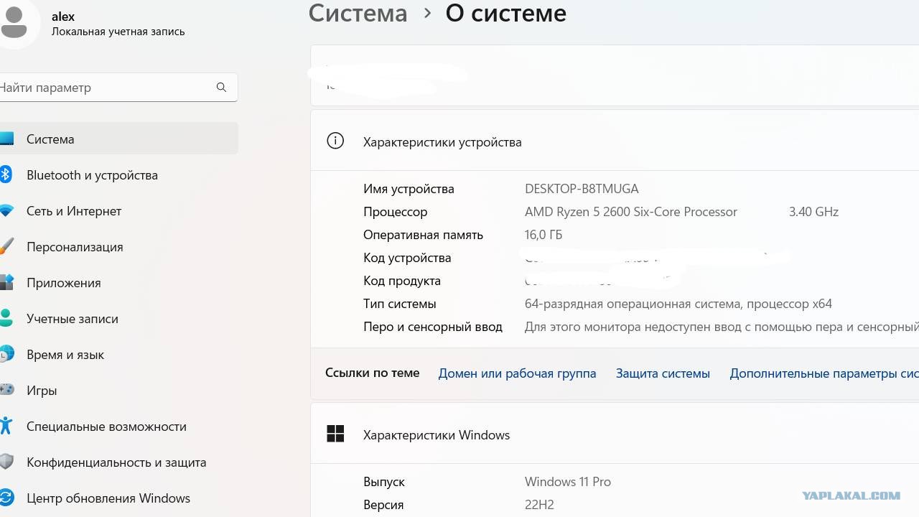Click the Код устройства label

407,258
